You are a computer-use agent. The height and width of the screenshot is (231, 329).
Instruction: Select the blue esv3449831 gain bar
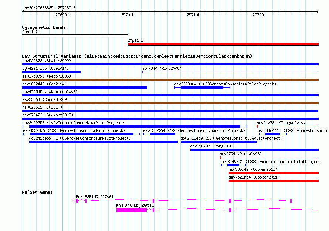pos(233,165)
